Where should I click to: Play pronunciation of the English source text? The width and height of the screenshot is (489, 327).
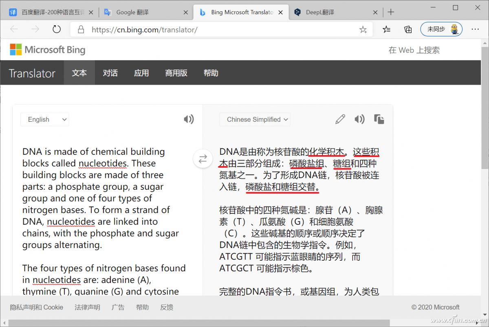(x=189, y=119)
